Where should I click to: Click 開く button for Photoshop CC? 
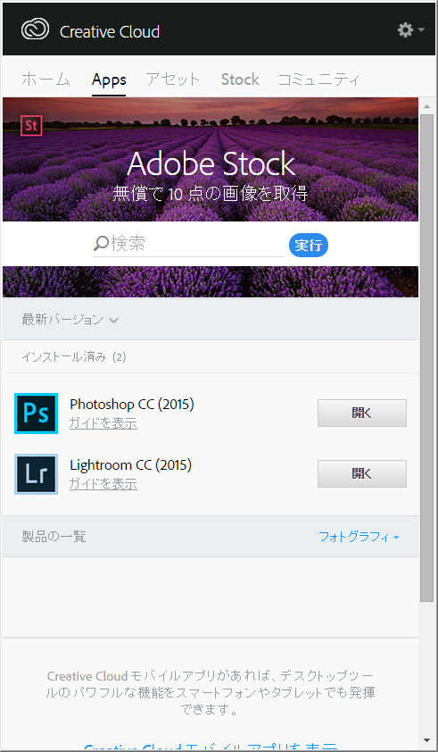tap(362, 413)
